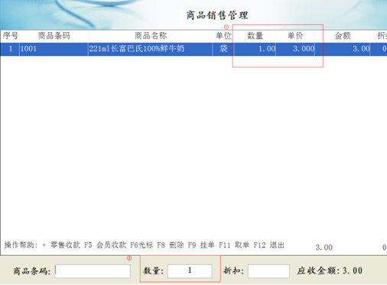The height and width of the screenshot is (285, 387).
Task: Click the 商品销售管理 title
Action: tap(217, 15)
